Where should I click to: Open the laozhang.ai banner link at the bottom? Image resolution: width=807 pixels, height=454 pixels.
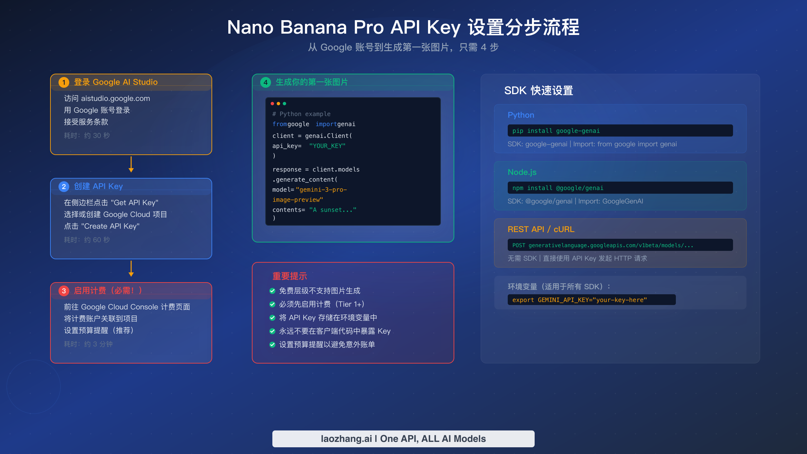[x=403, y=439]
